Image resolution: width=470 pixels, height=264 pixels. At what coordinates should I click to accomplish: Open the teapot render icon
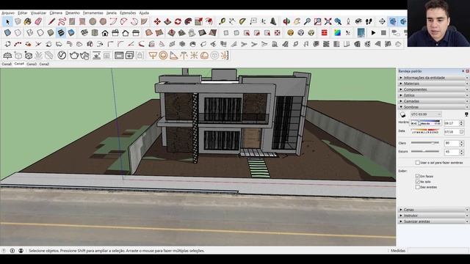(73, 56)
